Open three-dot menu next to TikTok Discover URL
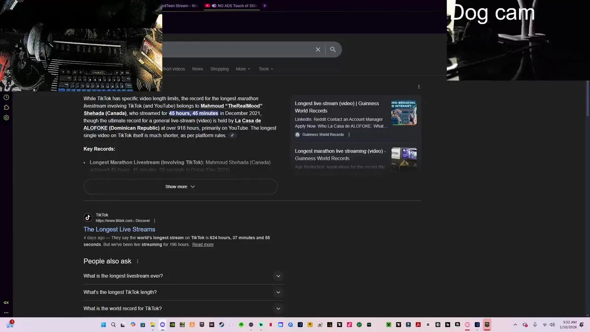The width and height of the screenshot is (590, 332). (x=154, y=221)
